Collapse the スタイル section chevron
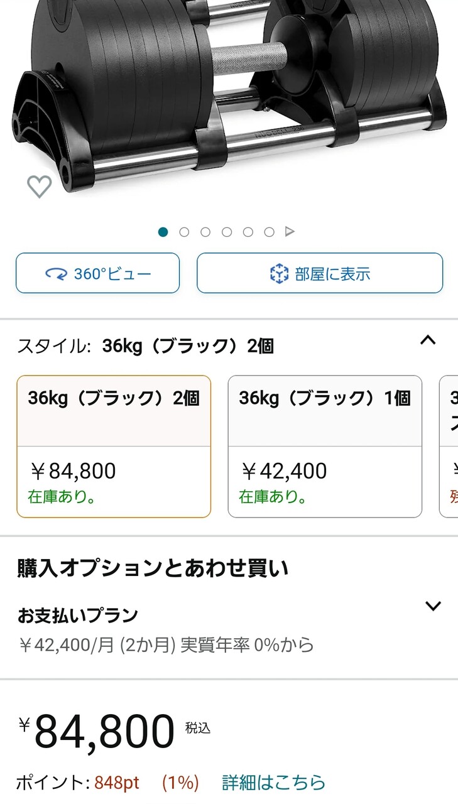This screenshot has width=458, height=804. (x=428, y=340)
